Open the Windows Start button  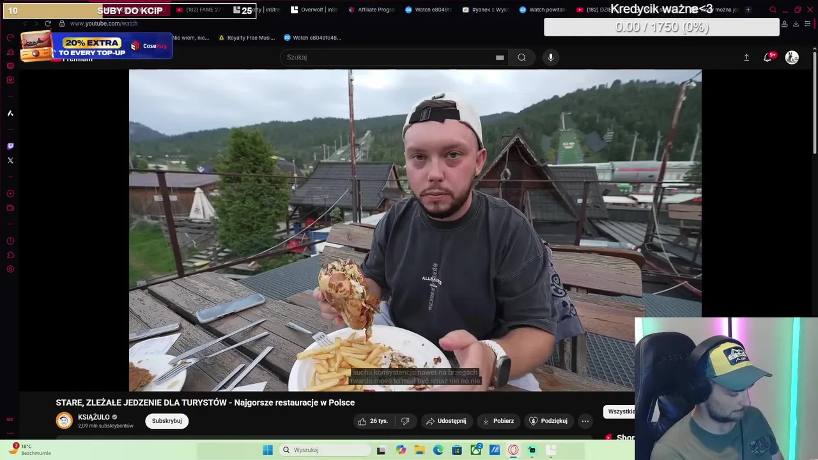[268, 450]
